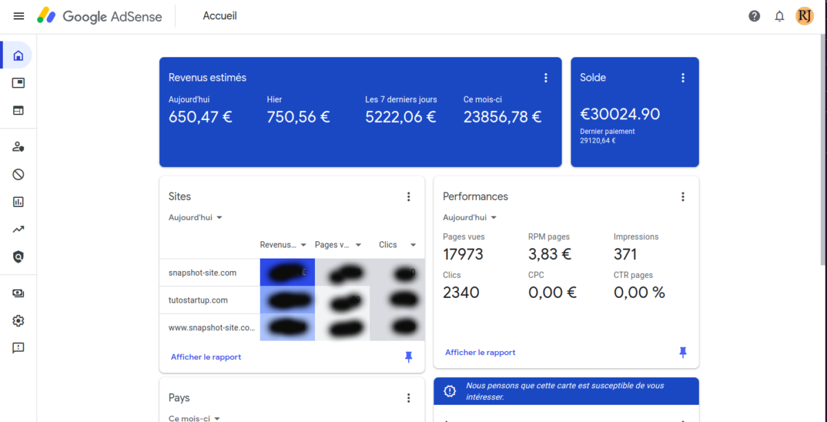827x422 pixels.
Task: Click RPM pages value 3,83 €
Action: coord(550,254)
